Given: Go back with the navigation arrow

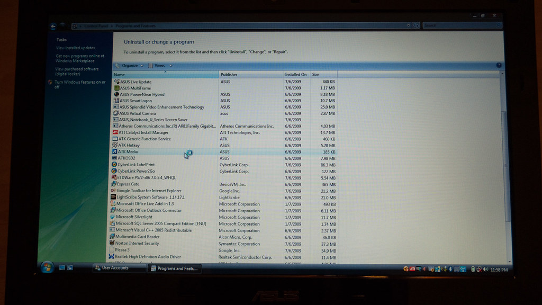Looking at the screenshot, I should tap(53, 26).
